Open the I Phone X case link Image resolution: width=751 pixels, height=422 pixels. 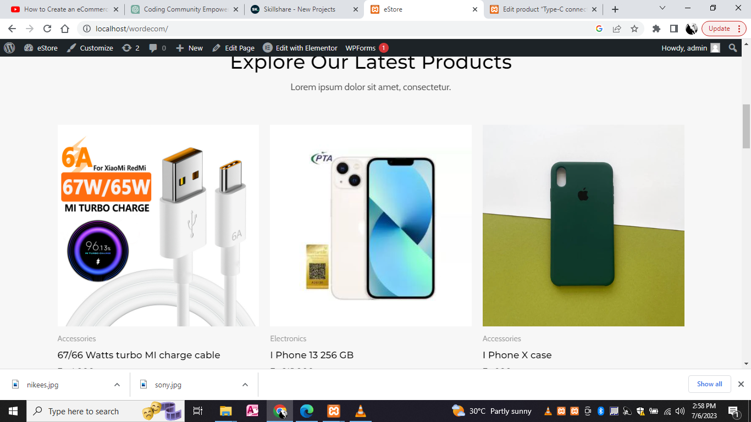[517, 355]
